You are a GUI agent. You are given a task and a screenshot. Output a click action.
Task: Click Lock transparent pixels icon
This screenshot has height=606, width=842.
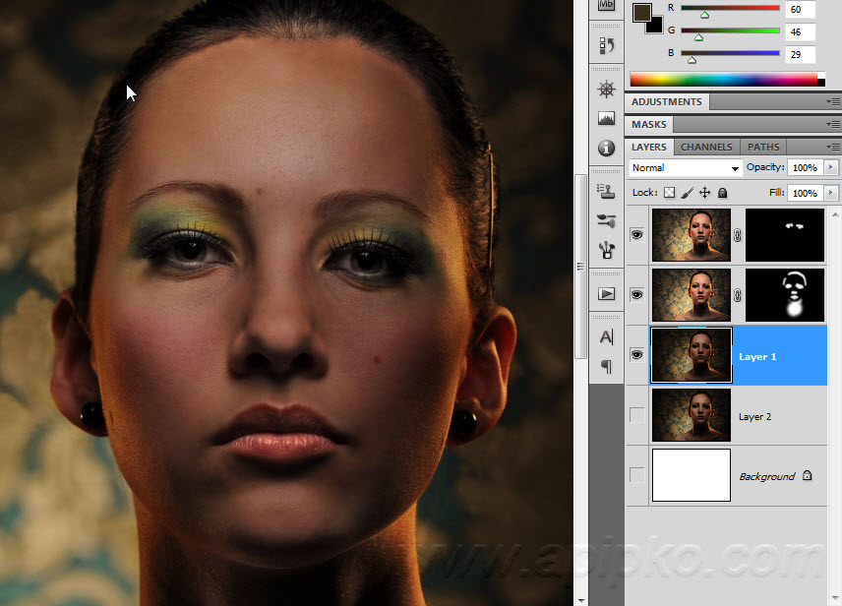click(x=669, y=193)
